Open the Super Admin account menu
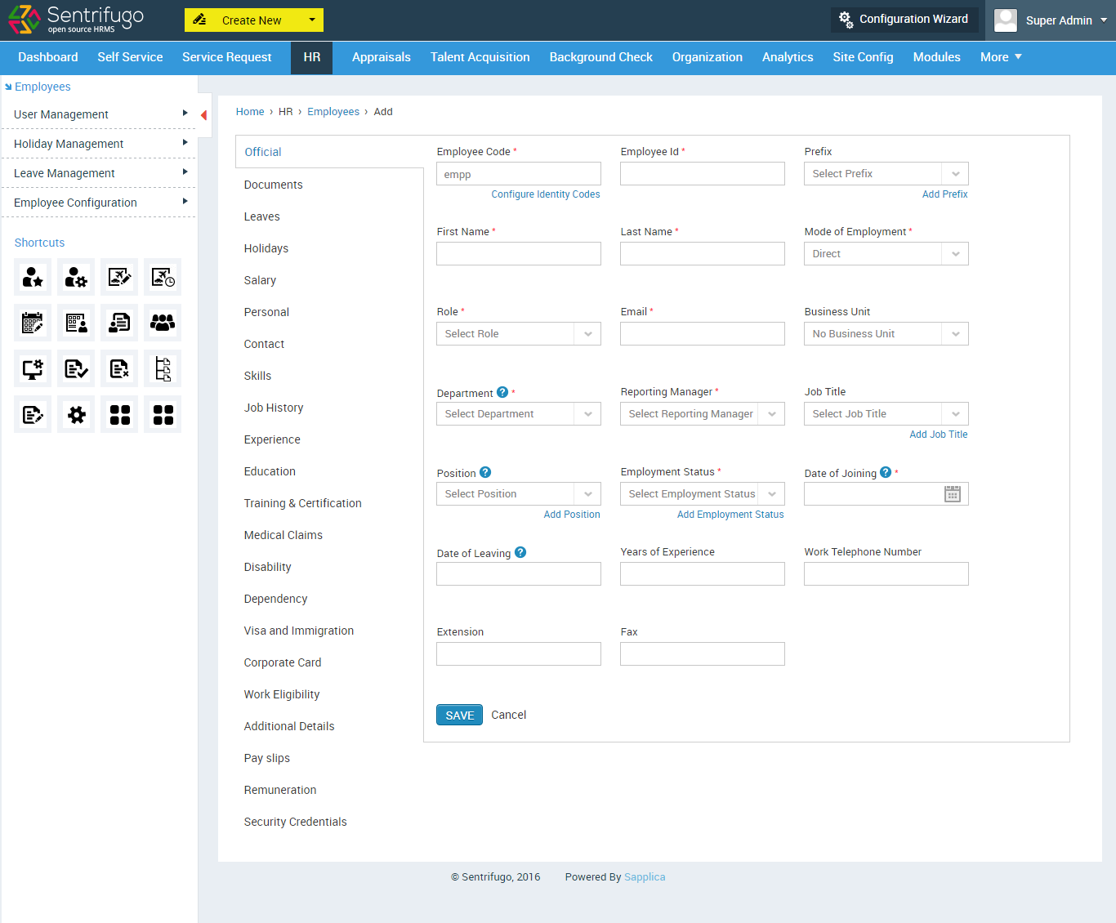The image size is (1116, 923). 1066,20
